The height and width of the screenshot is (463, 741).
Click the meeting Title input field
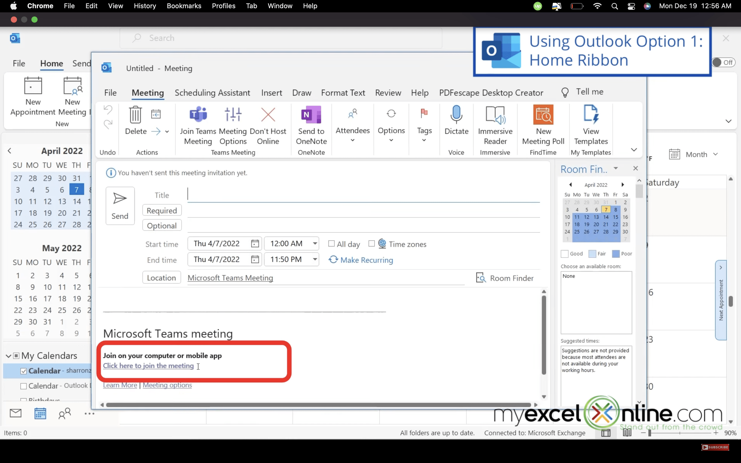(x=364, y=194)
